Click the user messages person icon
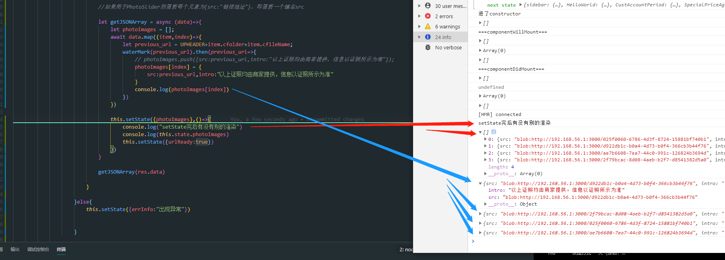This screenshot has height=260, width=725. [x=428, y=6]
